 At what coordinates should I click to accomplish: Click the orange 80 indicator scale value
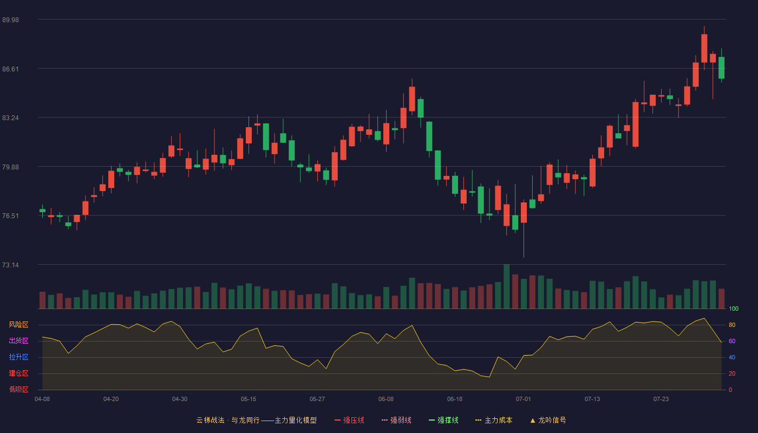(732, 325)
